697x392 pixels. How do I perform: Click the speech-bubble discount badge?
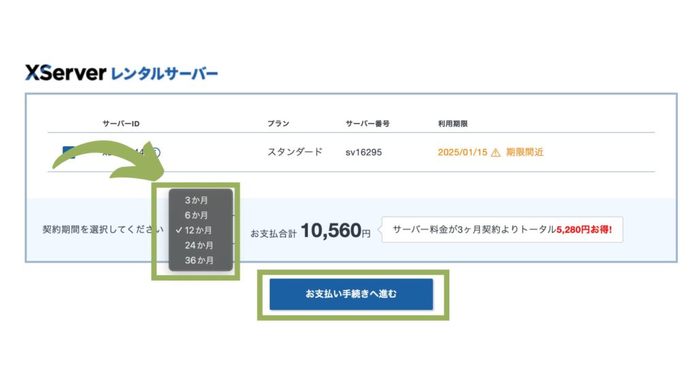coord(504,230)
